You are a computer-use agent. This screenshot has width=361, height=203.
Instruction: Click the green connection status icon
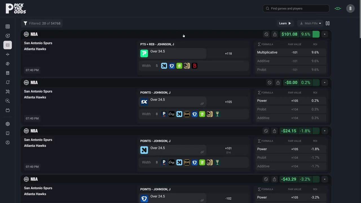pyautogui.click(x=338, y=8)
